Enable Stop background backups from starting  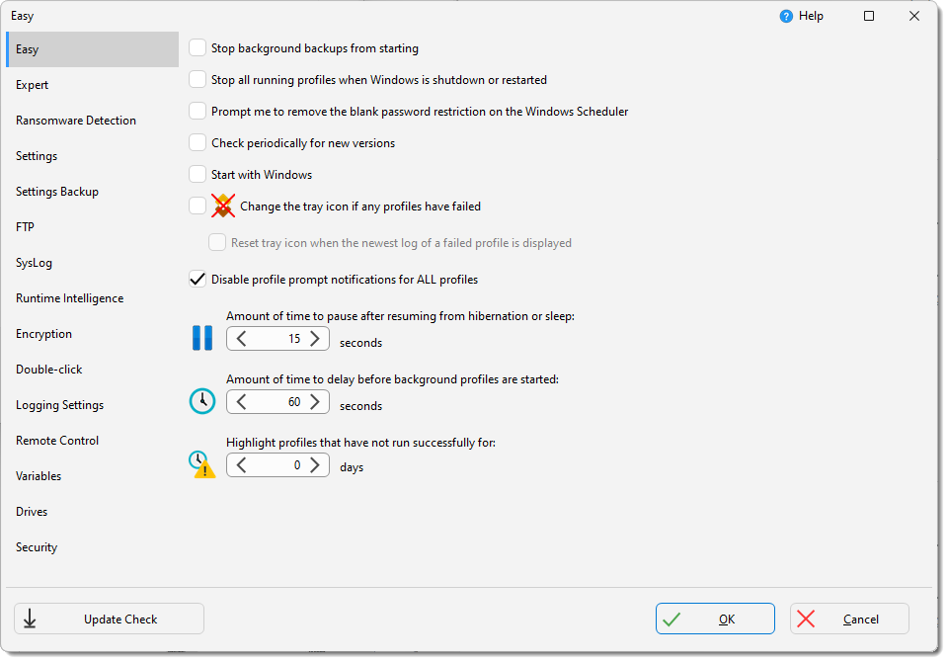pos(197,47)
